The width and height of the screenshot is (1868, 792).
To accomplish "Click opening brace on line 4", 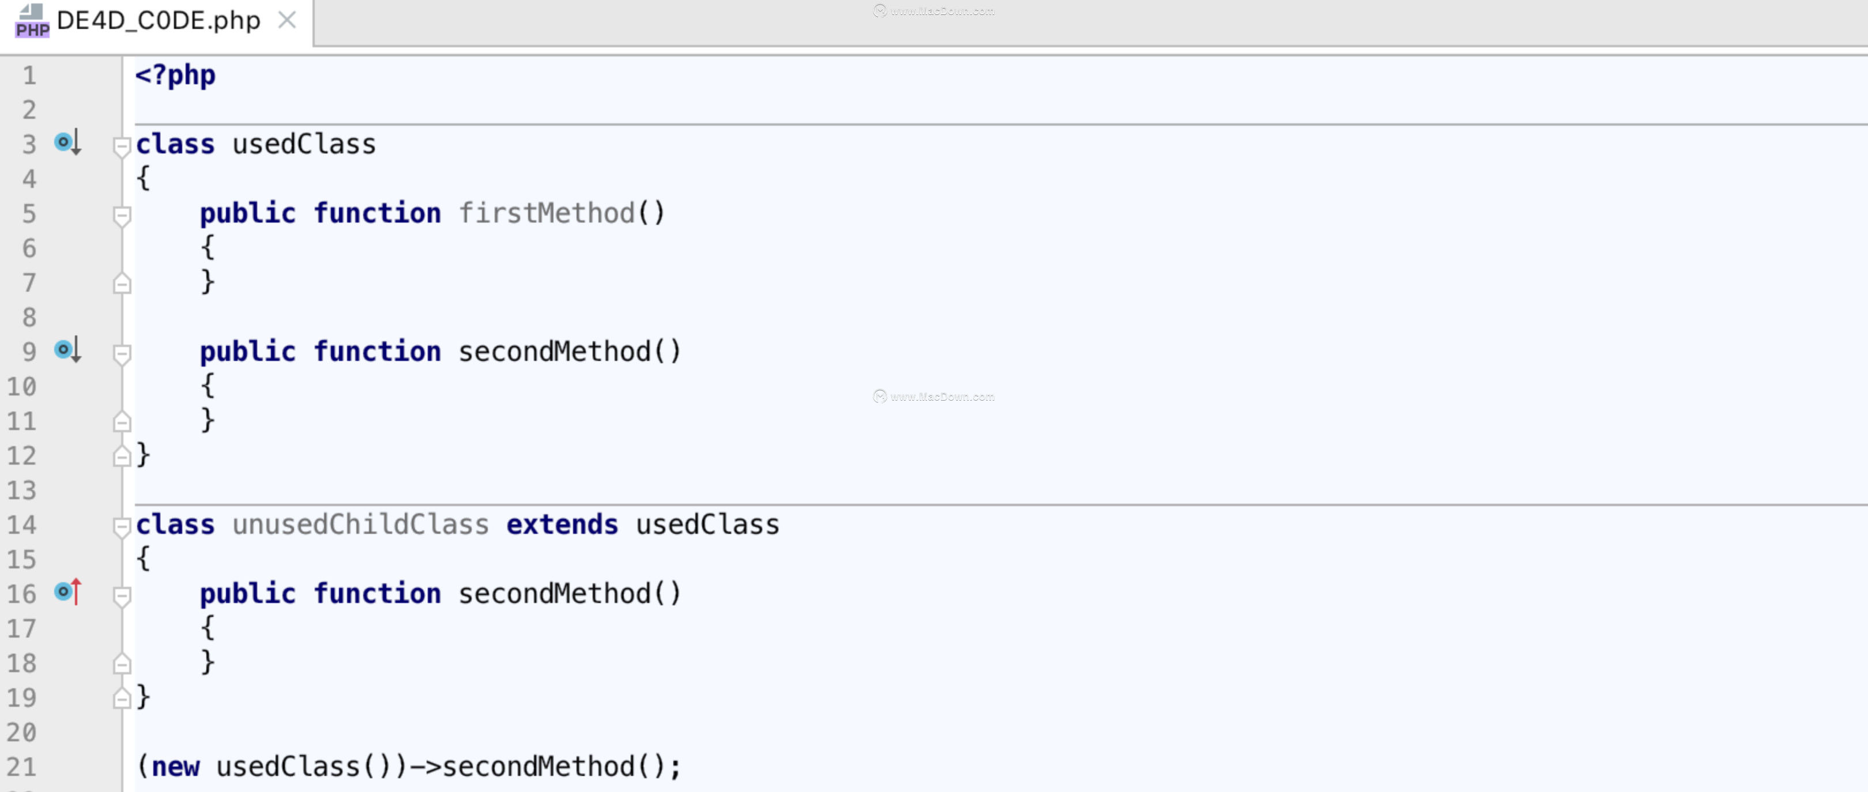I will coord(144,178).
